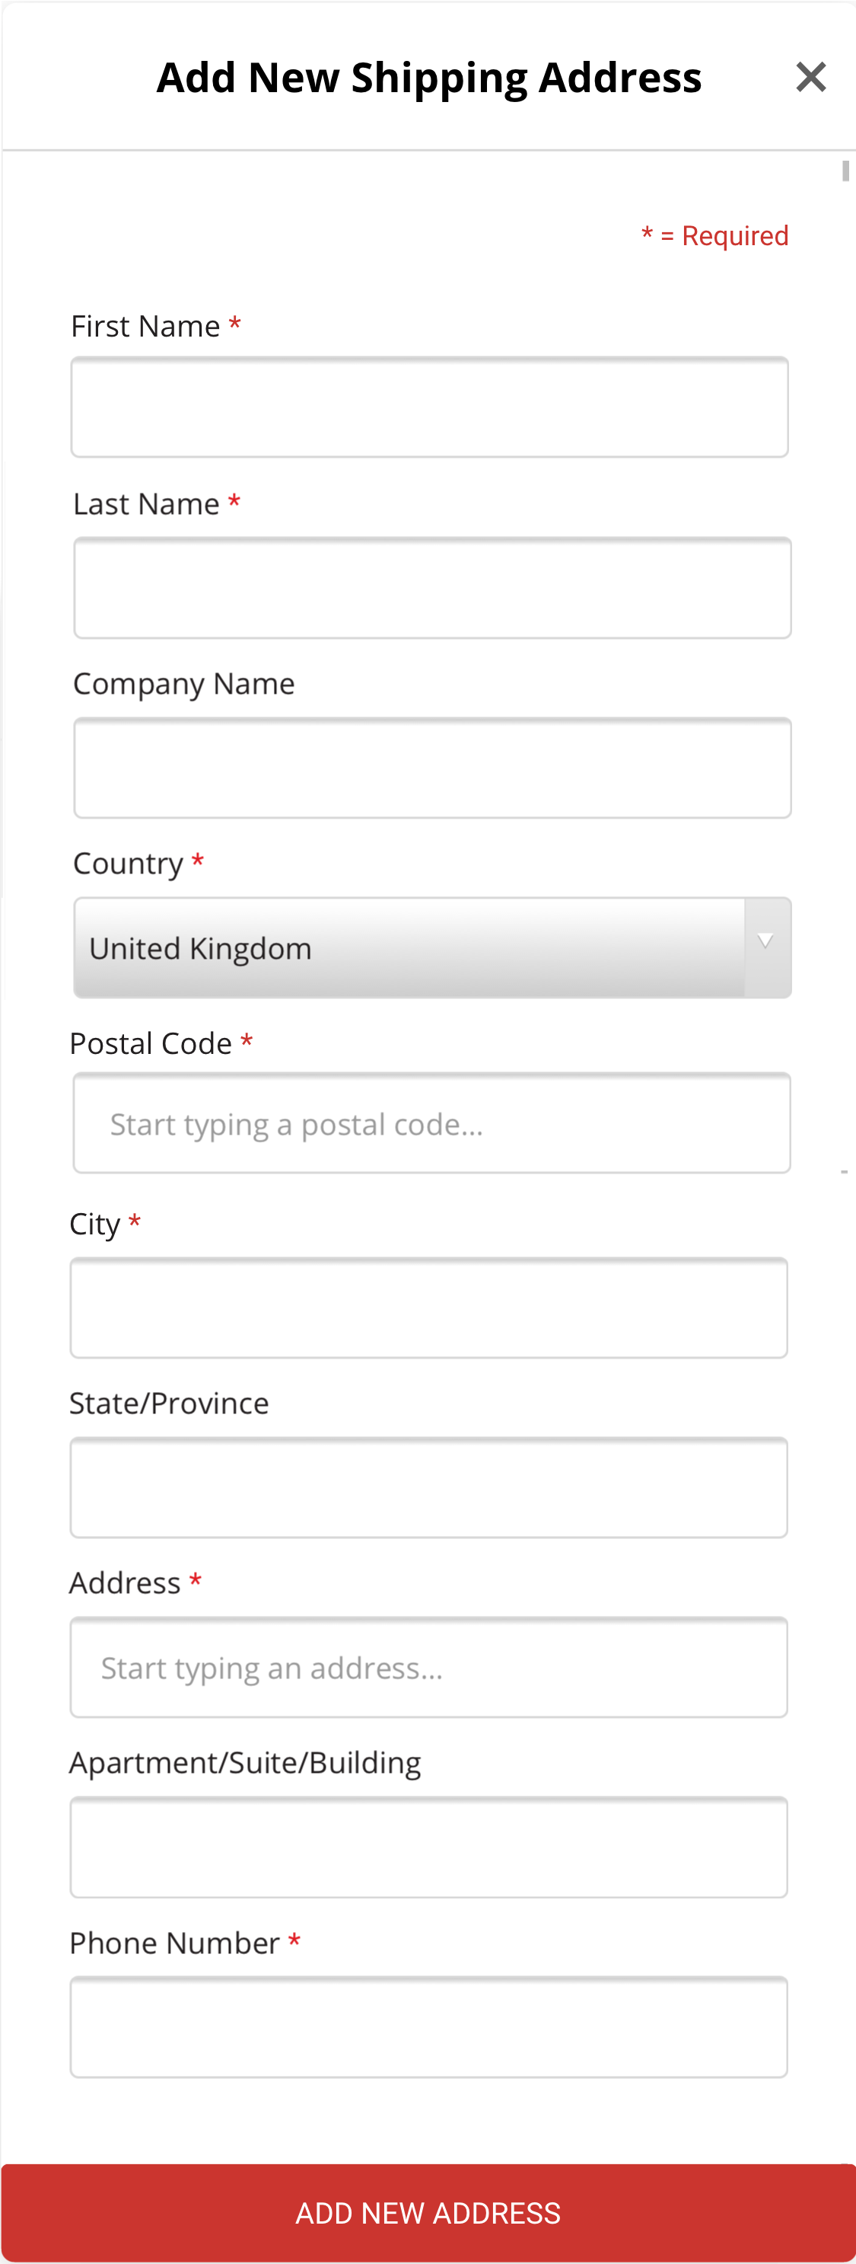Screen dimensions: 856x2264
Task: Close the Add New Shipping Address dialog
Action: [810, 76]
